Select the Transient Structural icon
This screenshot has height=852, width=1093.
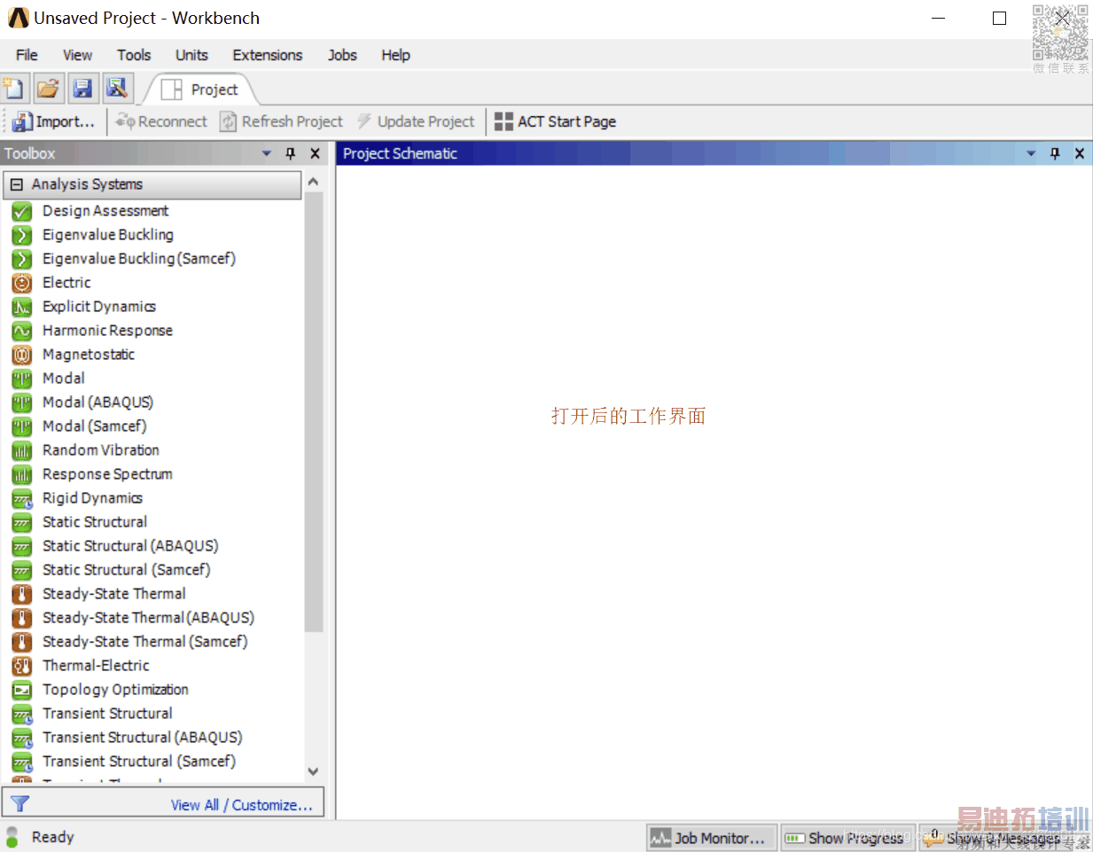(22, 714)
